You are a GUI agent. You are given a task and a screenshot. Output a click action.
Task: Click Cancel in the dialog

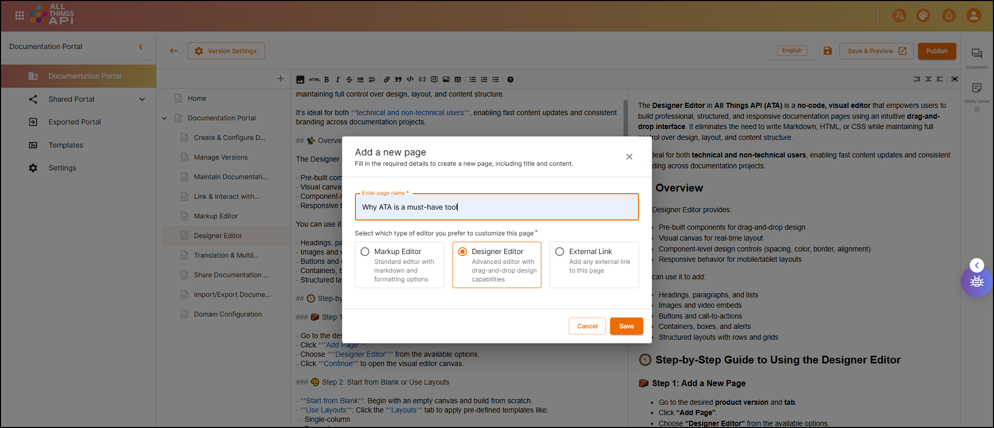[587, 326]
